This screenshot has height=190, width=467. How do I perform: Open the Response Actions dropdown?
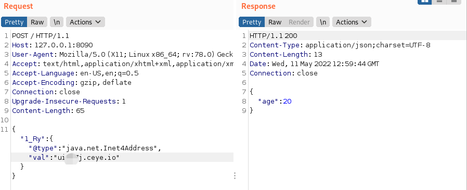(352, 22)
